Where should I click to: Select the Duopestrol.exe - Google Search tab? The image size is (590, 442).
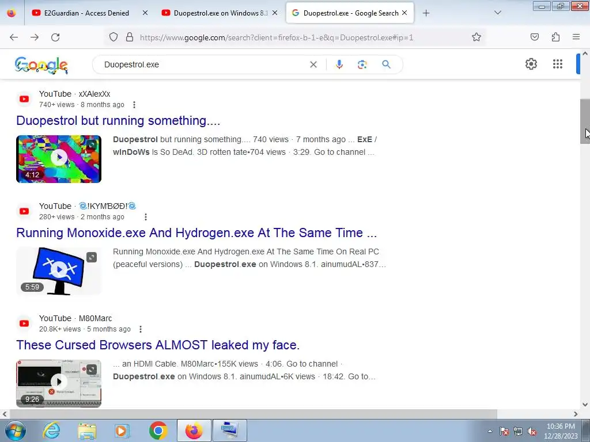coord(350,13)
